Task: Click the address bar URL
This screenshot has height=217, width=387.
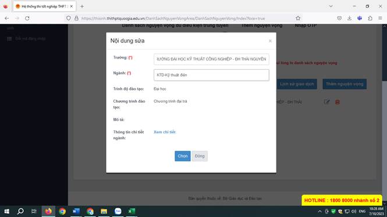Action: (x=173, y=19)
